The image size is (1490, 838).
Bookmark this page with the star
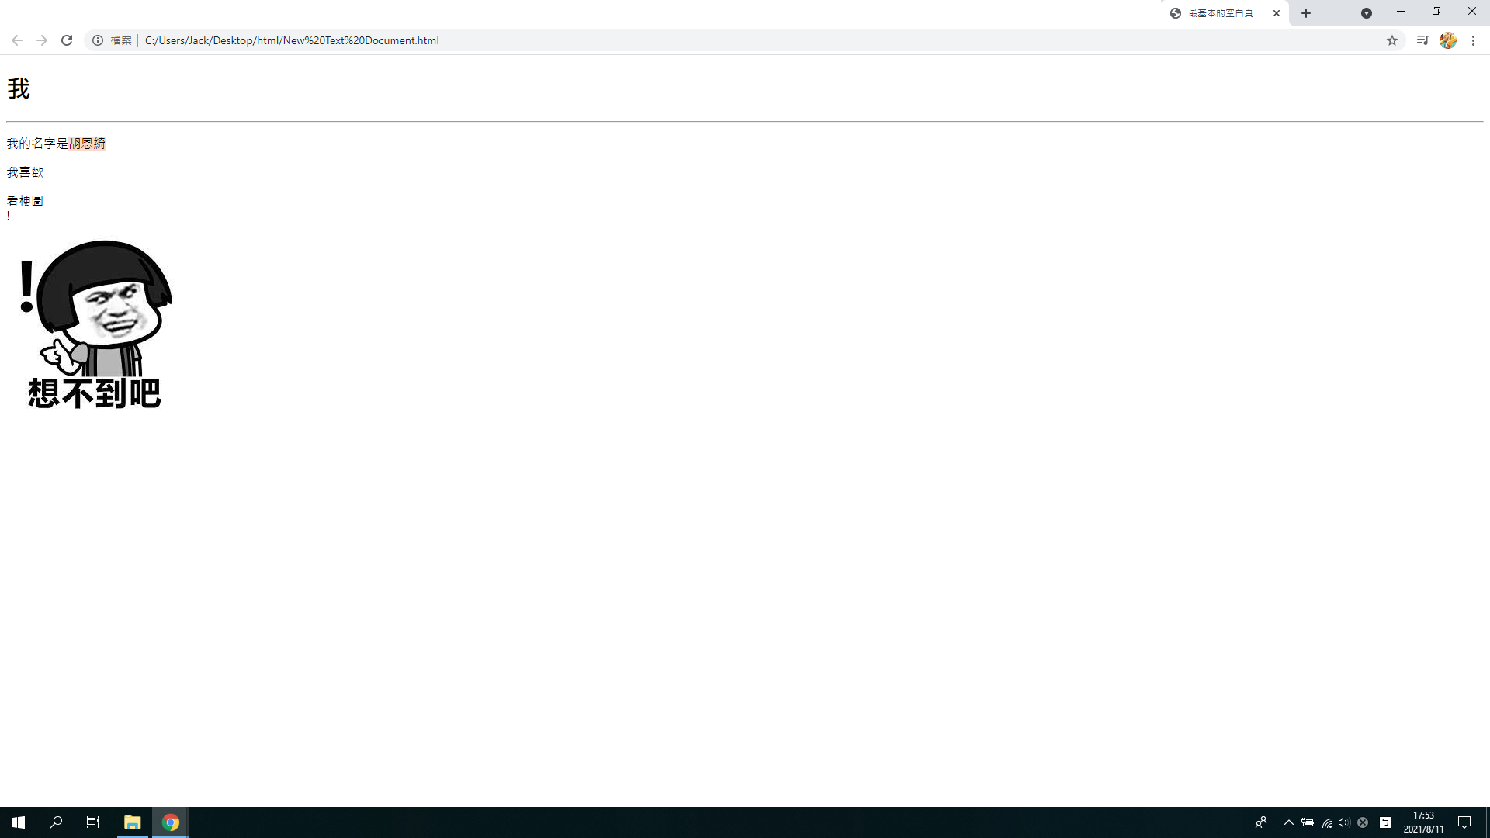pyautogui.click(x=1391, y=40)
